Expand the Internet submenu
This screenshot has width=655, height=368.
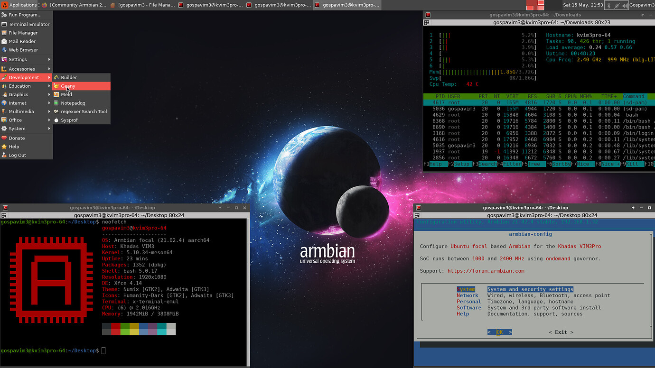click(26, 103)
